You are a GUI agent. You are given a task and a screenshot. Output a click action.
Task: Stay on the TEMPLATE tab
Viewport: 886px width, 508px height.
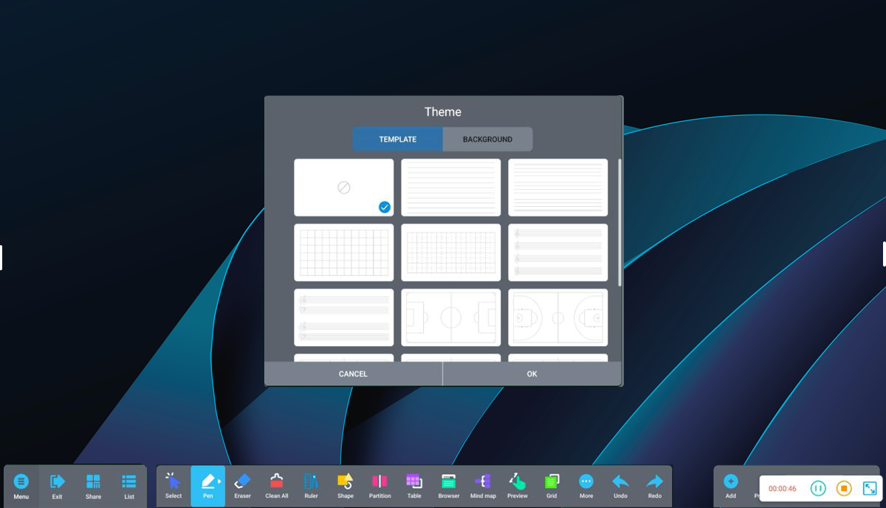click(397, 139)
